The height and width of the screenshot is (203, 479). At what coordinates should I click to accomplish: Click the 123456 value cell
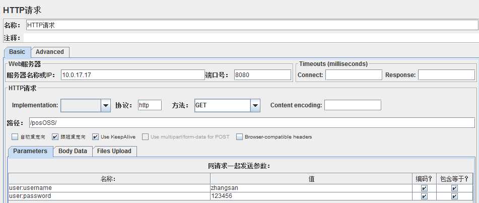311,196
